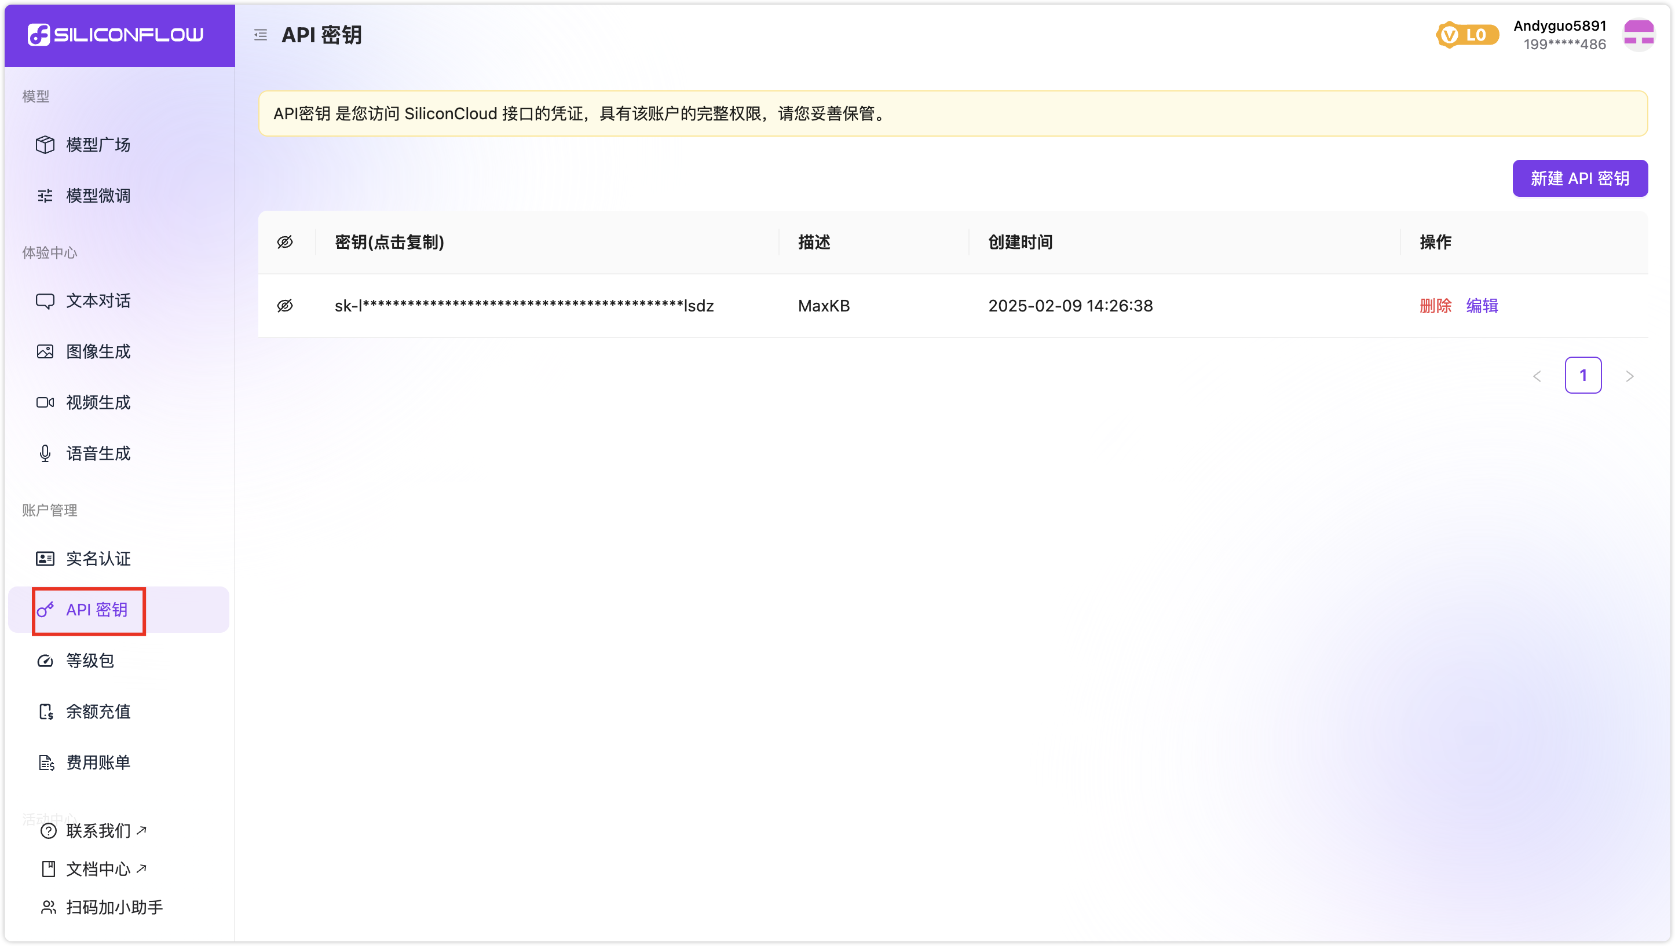Click the 视频生成 camera icon
The height and width of the screenshot is (946, 1675).
[45, 402]
